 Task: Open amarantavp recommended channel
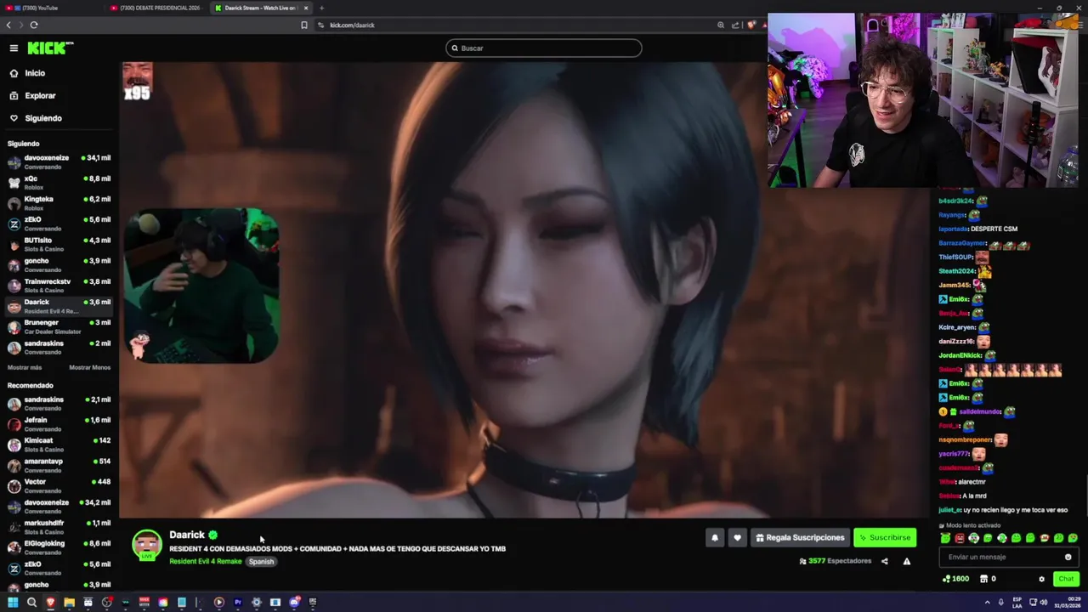pos(59,464)
